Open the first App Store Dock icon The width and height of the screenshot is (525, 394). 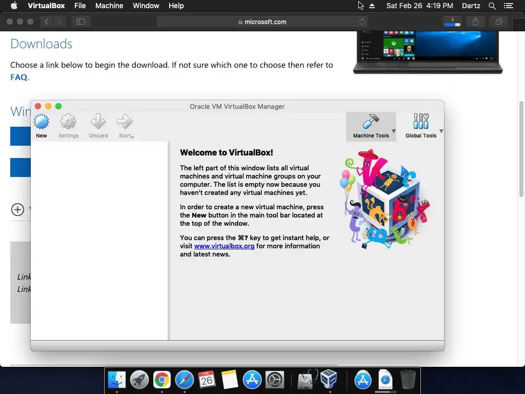[x=252, y=380]
